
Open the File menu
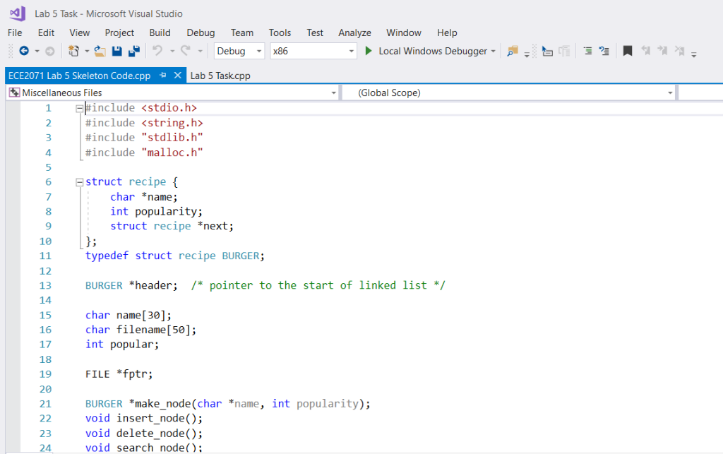tap(15, 32)
